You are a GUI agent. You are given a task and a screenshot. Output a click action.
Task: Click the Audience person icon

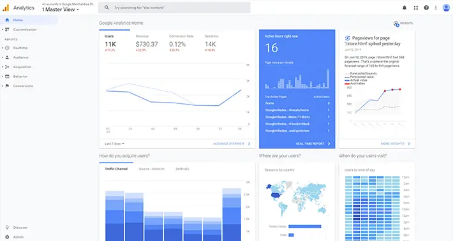pyautogui.click(x=7, y=57)
